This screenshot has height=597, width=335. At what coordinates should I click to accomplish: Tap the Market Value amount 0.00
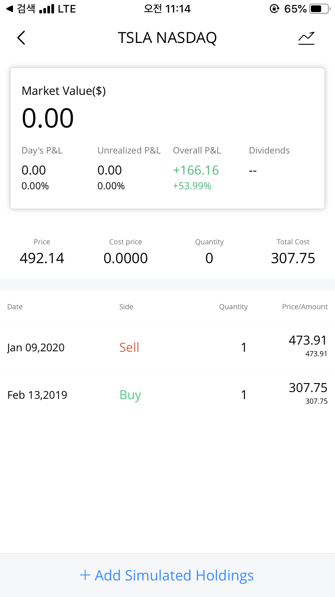48,119
